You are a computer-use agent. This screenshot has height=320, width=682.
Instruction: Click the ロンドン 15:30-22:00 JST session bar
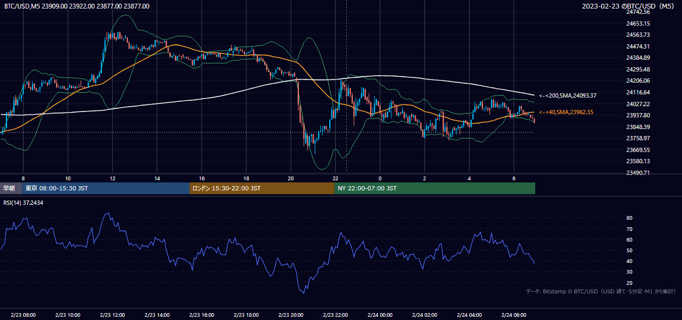pos(262,188)
